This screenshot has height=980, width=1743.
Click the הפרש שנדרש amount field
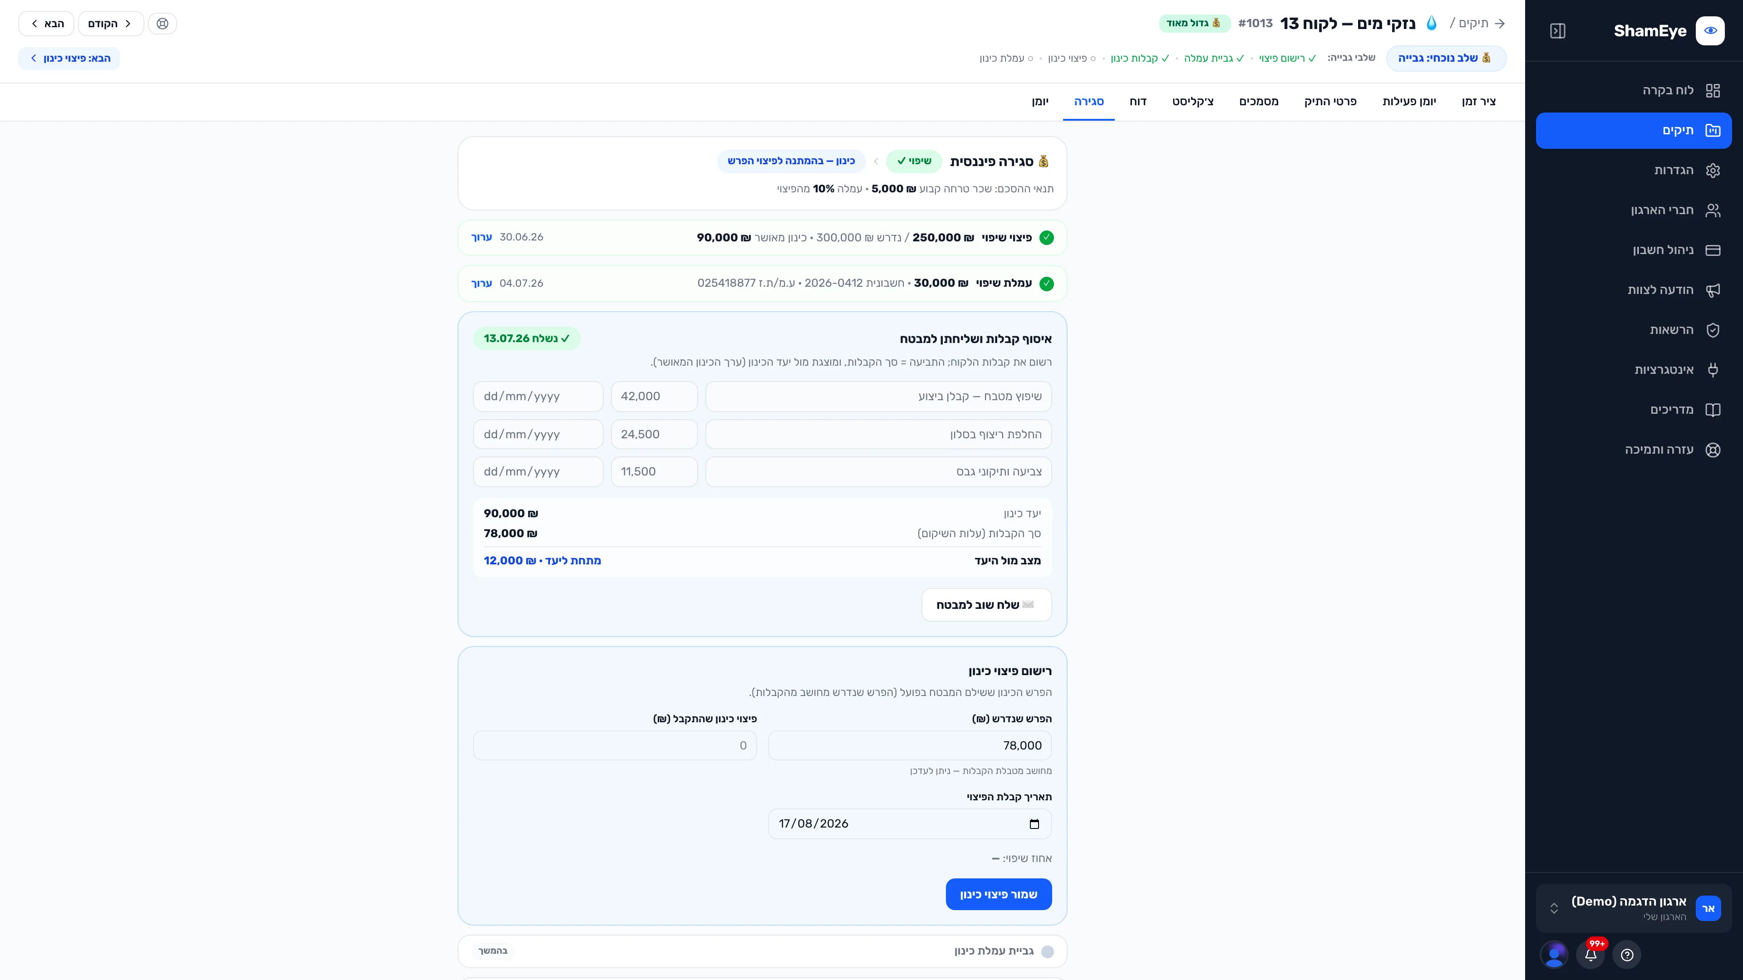click(910, 745)
